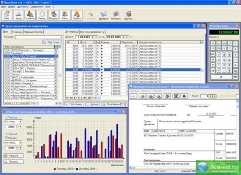The image size is (241, 175).
Task: Click the calculator ln function key
Action: 213,43
